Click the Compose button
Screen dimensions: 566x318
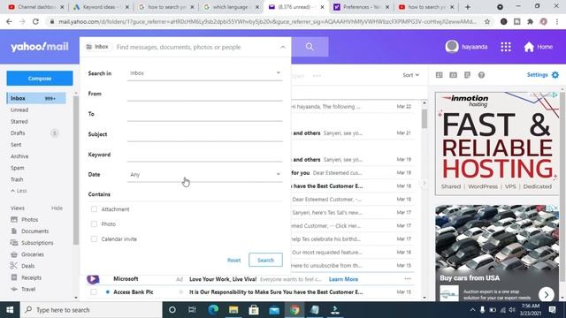point(40,79)
